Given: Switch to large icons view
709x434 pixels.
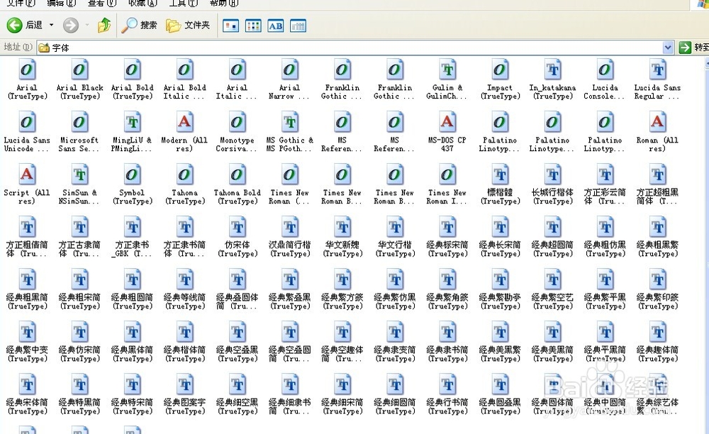Looking at the screenshot, I should 230,26.
